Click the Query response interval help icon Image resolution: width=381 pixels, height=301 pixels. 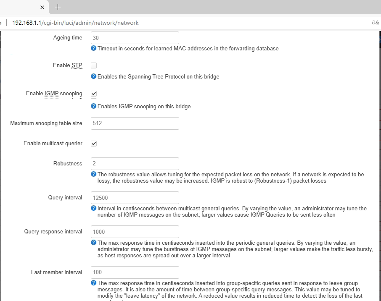(93, 242)
